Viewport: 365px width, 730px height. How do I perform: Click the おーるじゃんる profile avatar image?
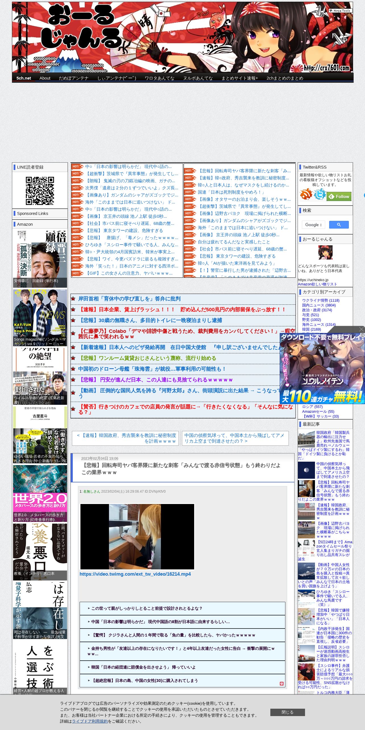325,253
